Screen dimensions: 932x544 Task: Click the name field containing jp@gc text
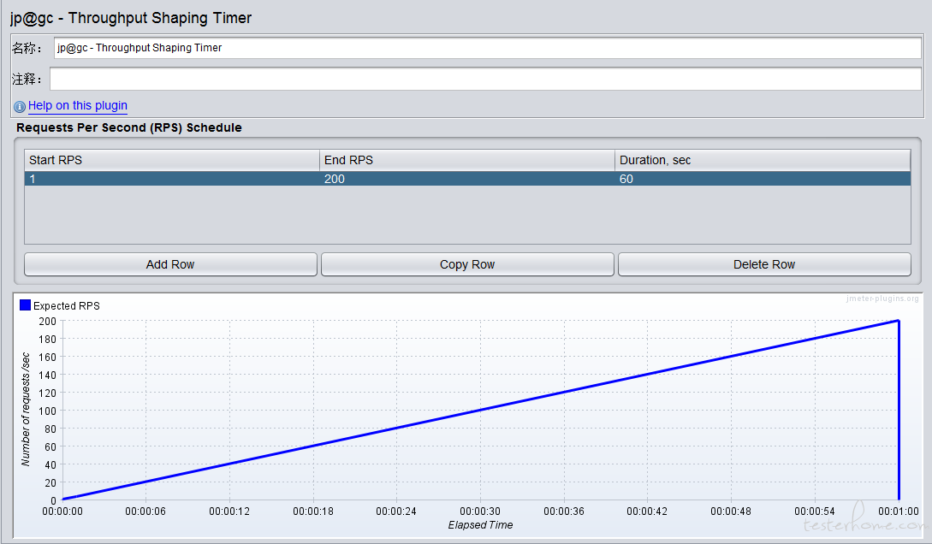point(486,48)
